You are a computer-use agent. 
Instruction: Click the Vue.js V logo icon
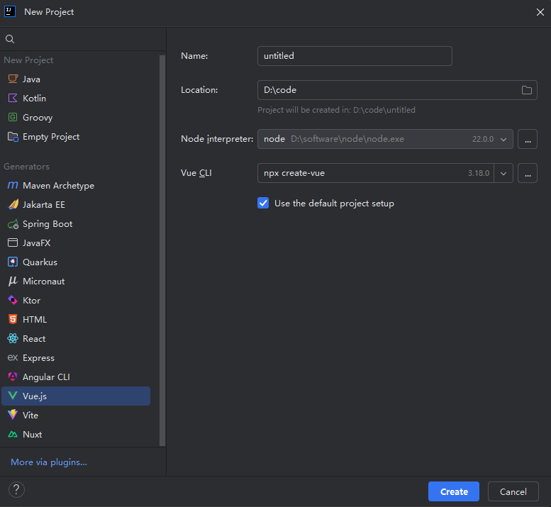13,396
